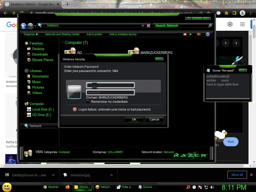Image resolution: width=256 pixels, height=192 pixels.
Task: Stop loading with the red X icon
Action: 148,26
